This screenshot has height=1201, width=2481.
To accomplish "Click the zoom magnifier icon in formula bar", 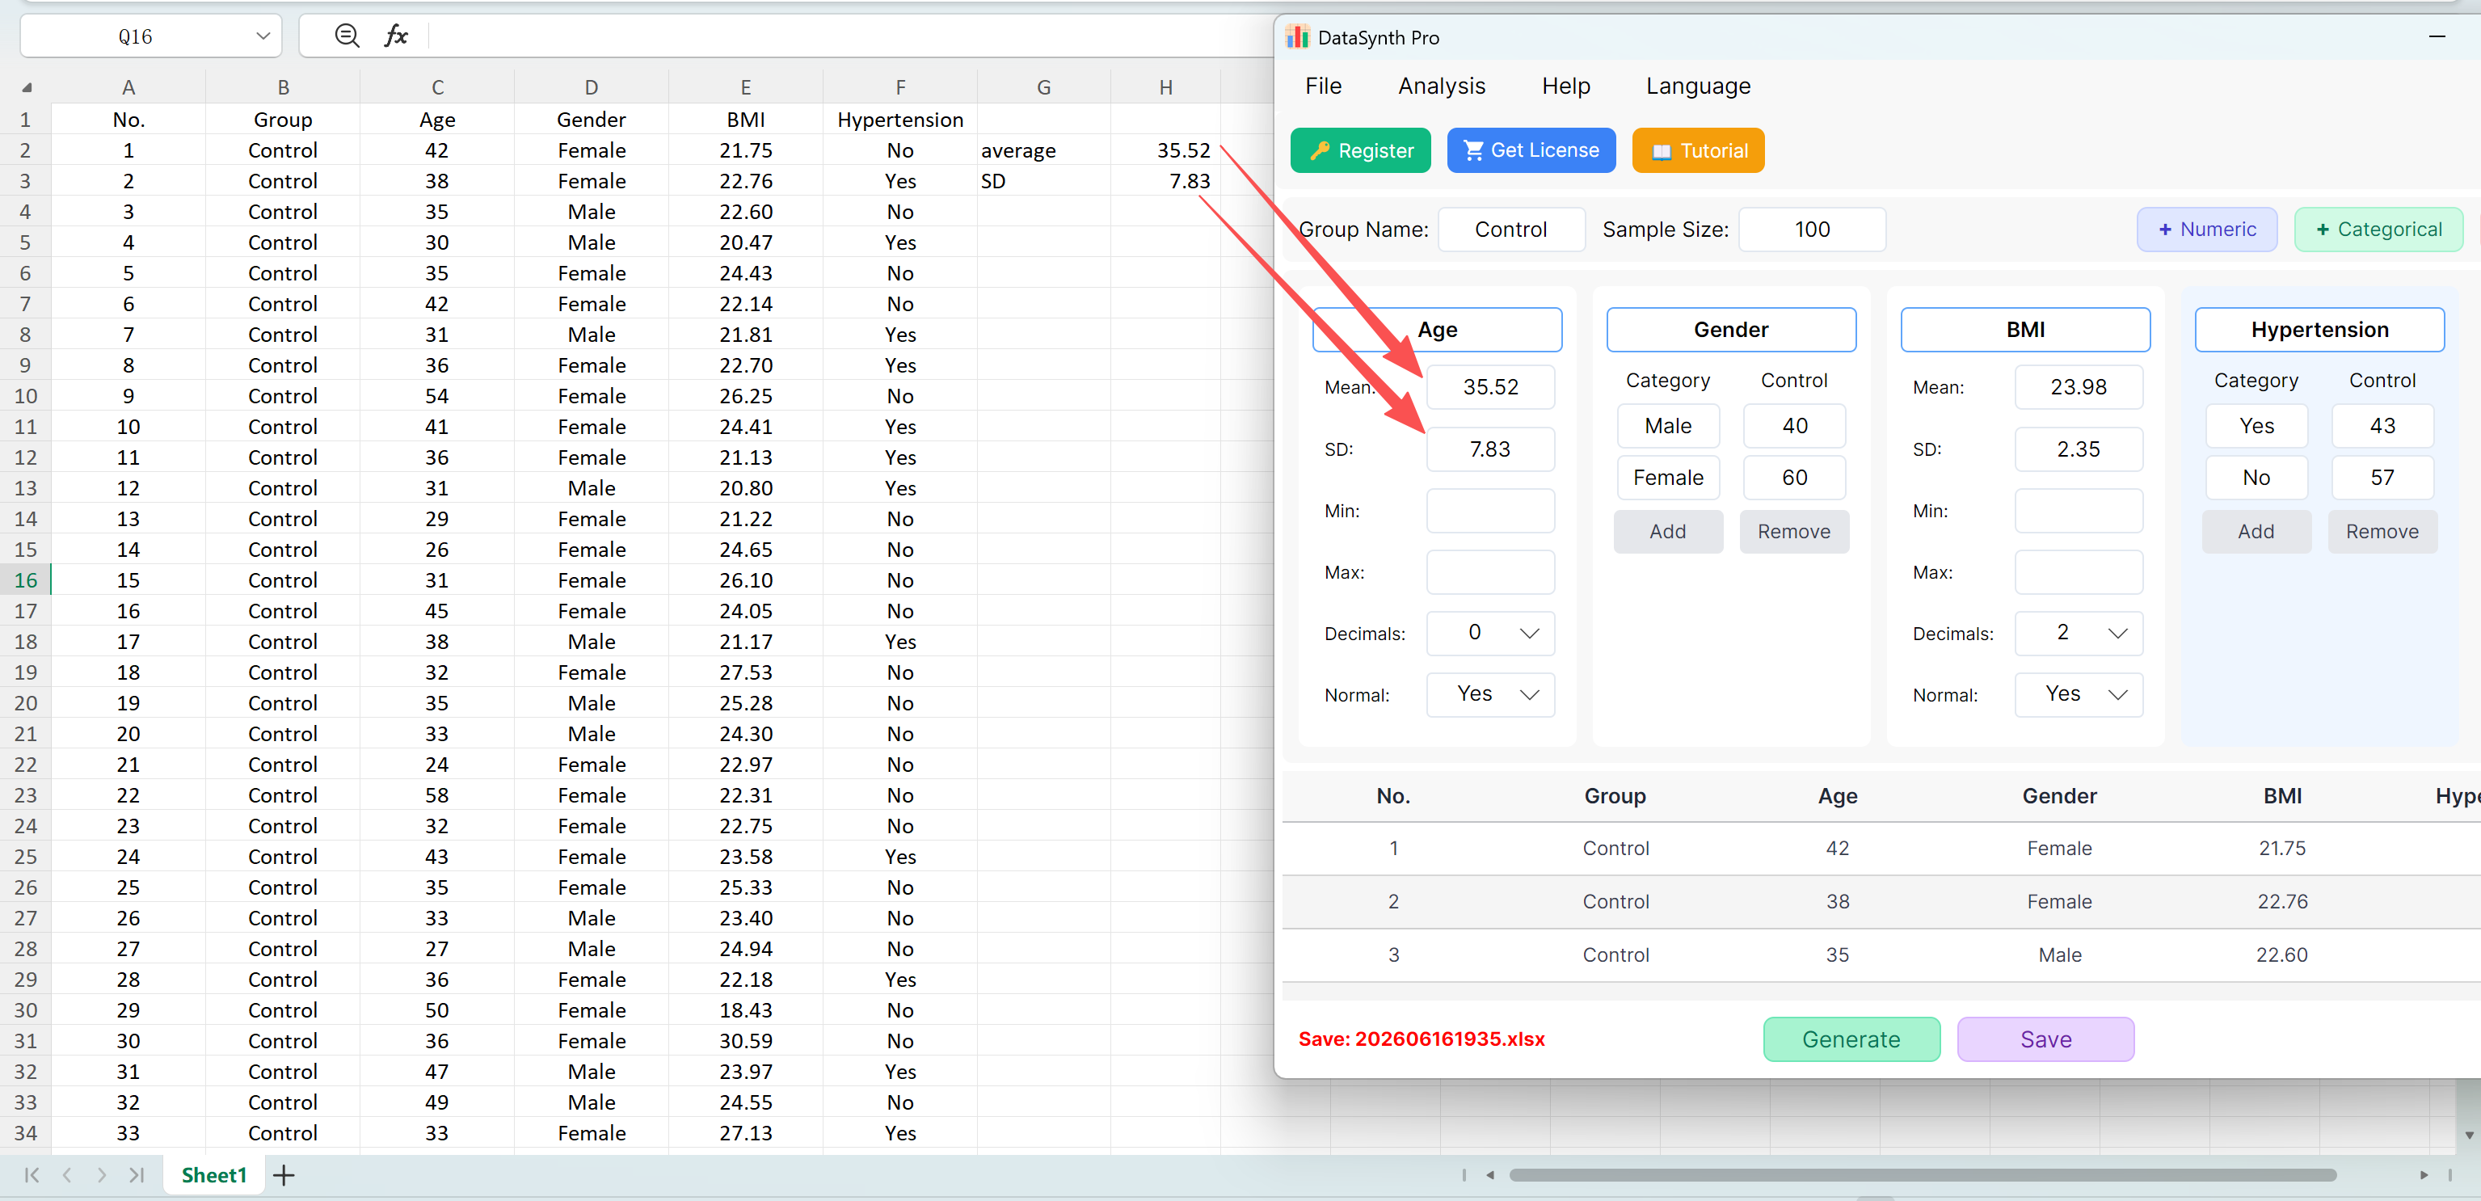I will coord(347,36).
